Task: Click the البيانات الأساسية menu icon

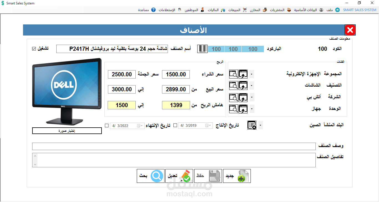Action: [x=289, y=10]
